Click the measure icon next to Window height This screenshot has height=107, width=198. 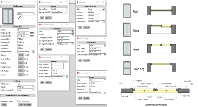tap(32, 36)
